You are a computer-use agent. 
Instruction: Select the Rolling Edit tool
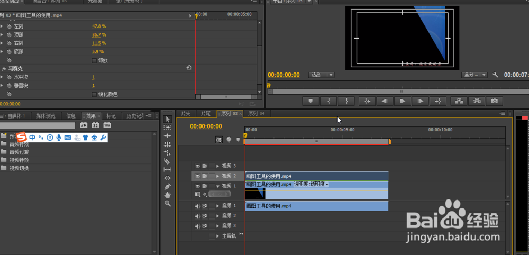(168, 144)
